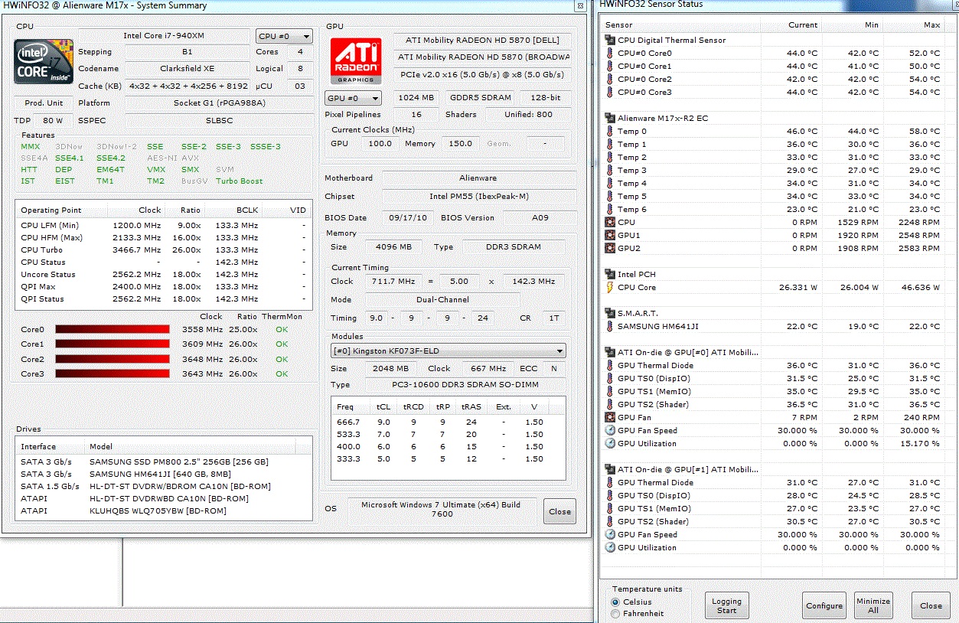Click the PCIe v2.0 x16 bus field
This screenshot has height=623, width=959.
(x=482, y=74)
